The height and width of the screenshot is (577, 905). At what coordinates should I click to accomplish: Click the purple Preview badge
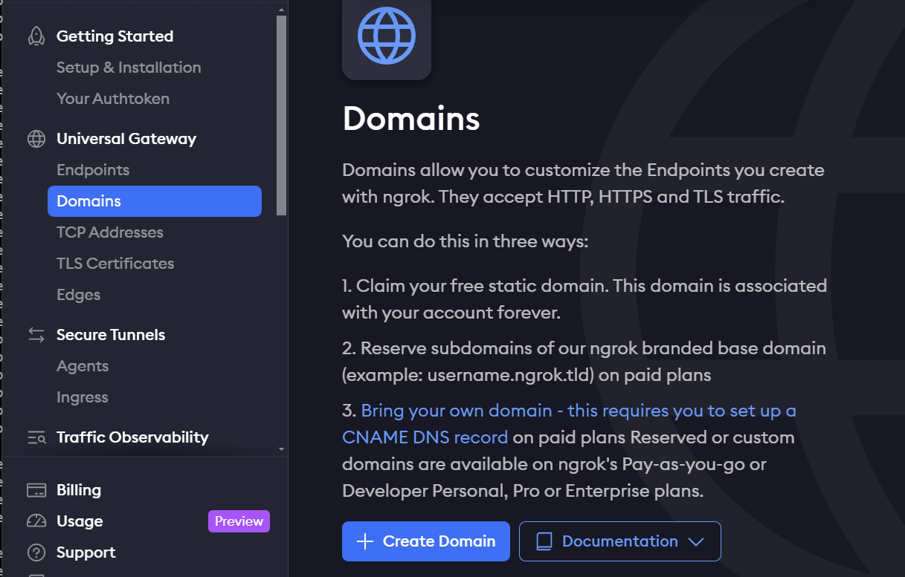point(239,521)
